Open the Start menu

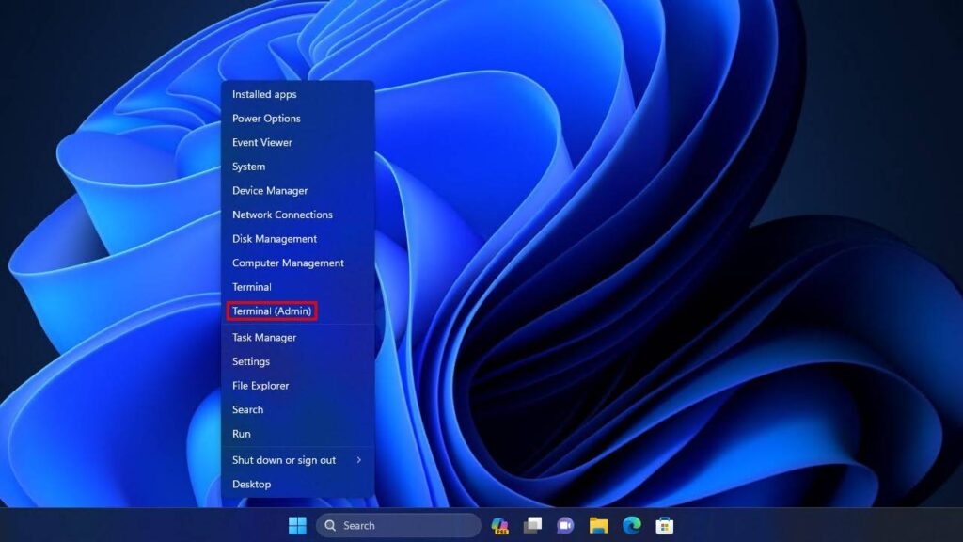tap(296, 525)
